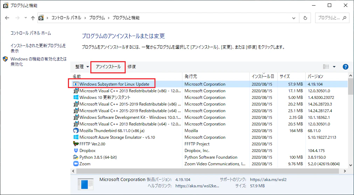Click the shield icon beside Windows の機能
The width and height of the screenshot is (354, 195).
[x=5, y=59]
